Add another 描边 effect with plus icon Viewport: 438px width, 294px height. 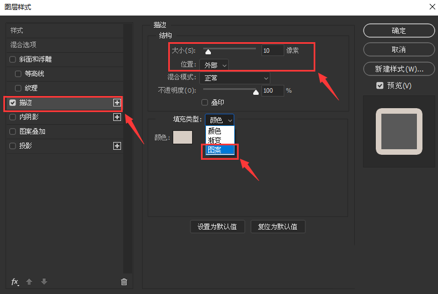point(117,103)
